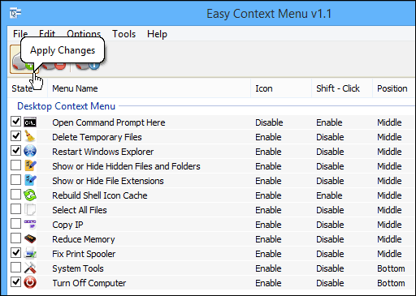Select the Restart Windows Explorer entry
This screenshot has width=416, height=296.
[x=103, y=152]
